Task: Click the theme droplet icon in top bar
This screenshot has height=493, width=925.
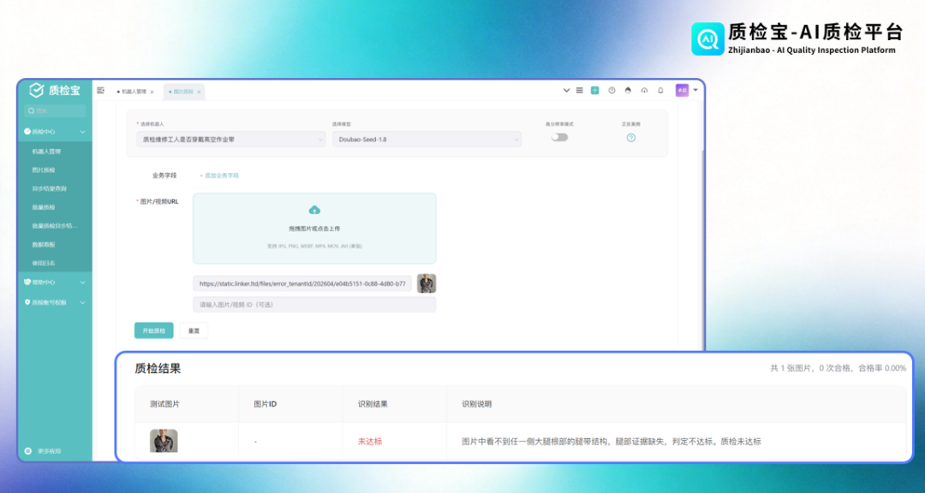Action: click(628, 90)
